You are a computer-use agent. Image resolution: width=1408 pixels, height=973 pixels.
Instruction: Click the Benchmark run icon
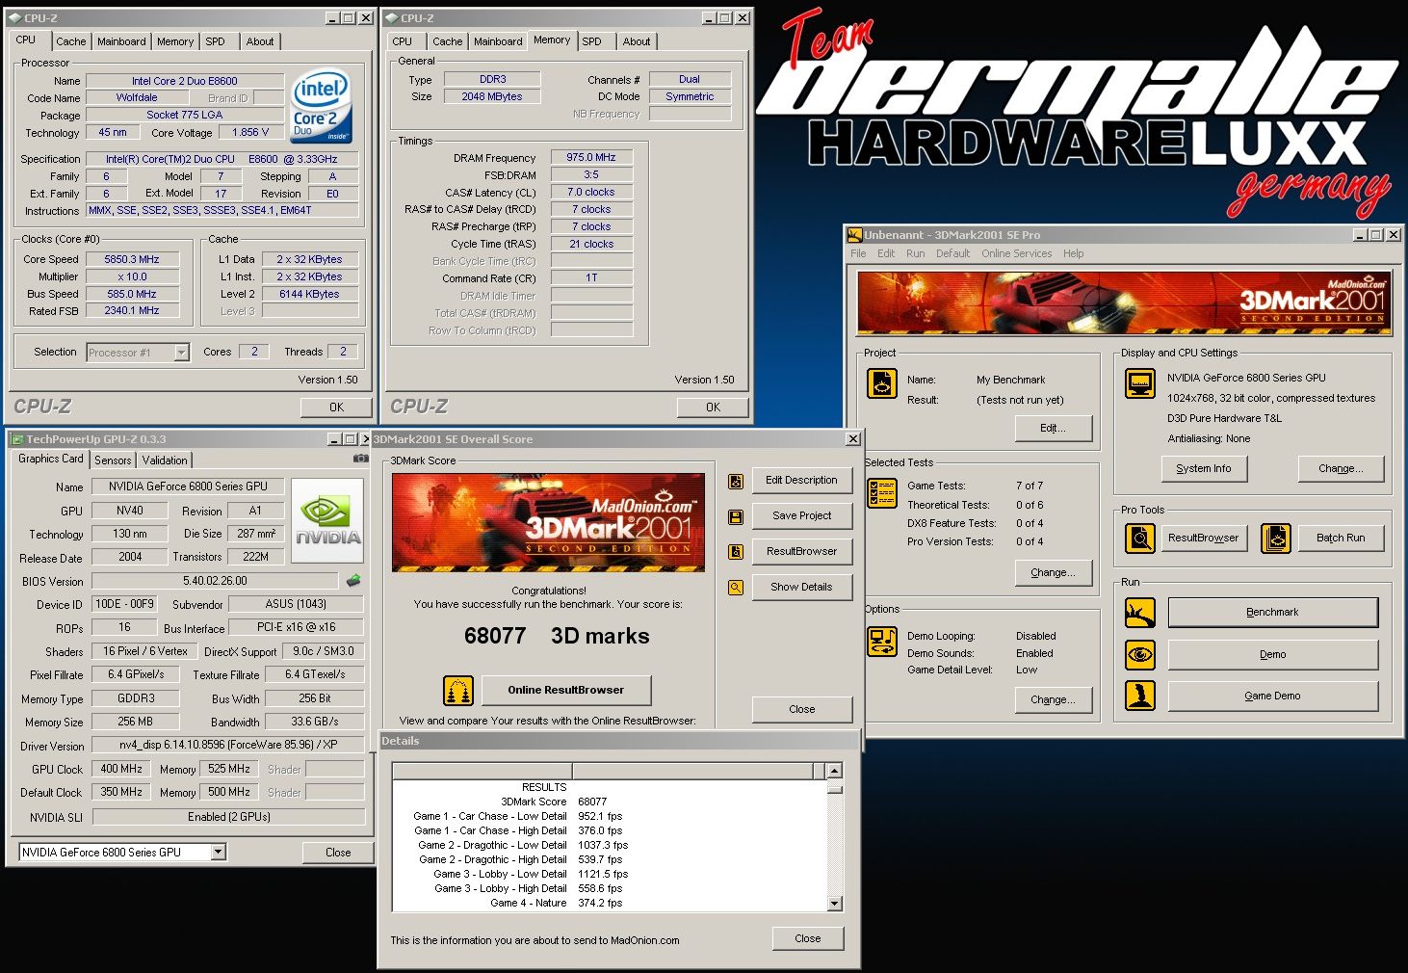(x=1140, y=612)
